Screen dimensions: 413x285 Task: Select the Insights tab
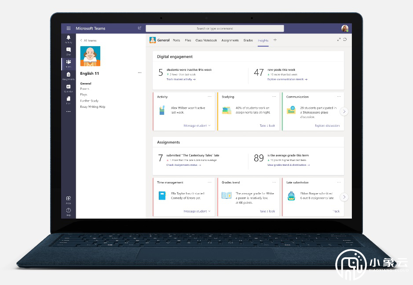tap(263, 40)
